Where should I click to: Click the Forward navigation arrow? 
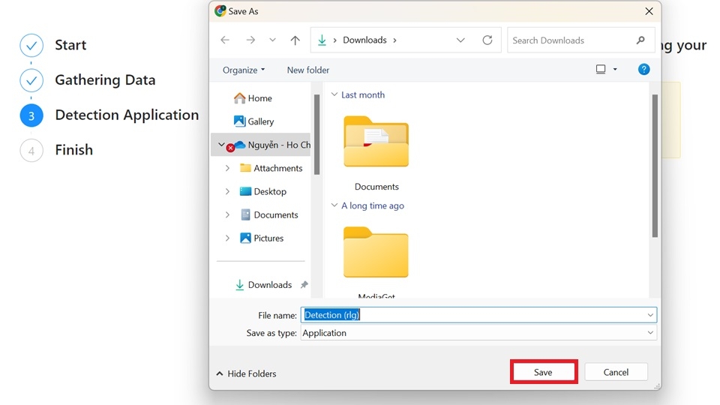[x=250, y=40]
